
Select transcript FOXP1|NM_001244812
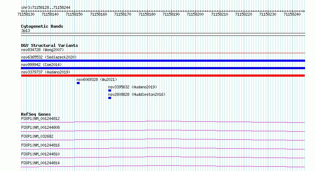point(40,118)
